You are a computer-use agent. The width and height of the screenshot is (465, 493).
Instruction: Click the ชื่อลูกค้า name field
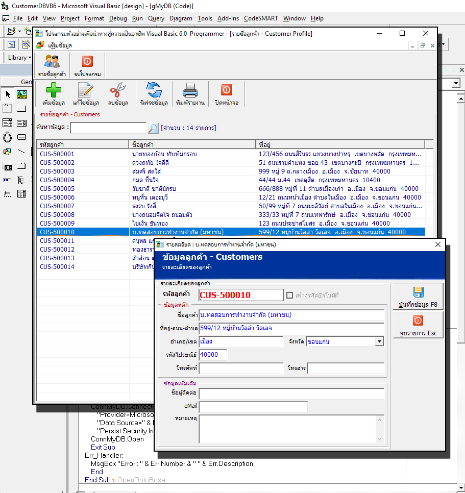tap(291, 315)
